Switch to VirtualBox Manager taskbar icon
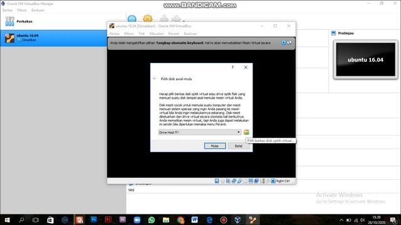 click(238, 220)
